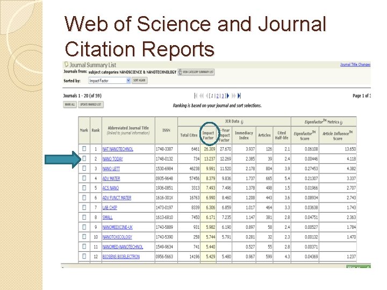This screenshot has height=290, width=387.
Task: Open ADV FUNCT MATER journal link
Action: pyautogui.click(x=117, y=198)
